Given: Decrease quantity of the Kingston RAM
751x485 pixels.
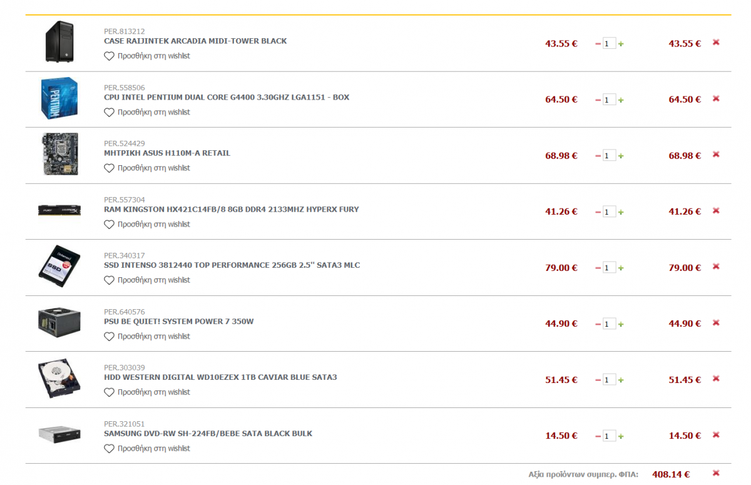Looking at the screenshot, I should click(x=598, y=212).
